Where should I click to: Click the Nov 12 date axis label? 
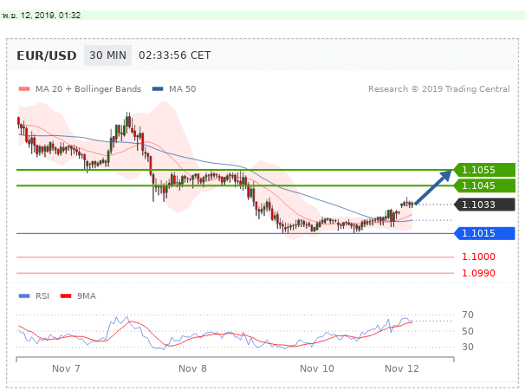(402, 369)
